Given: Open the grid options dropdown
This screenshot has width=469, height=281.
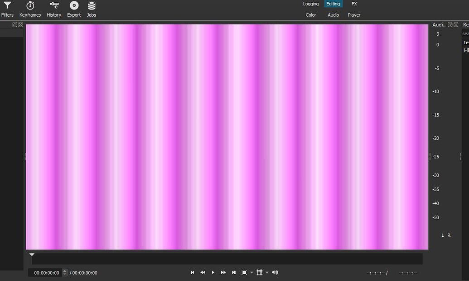Looking at the screenshot, I should [267, 272].
